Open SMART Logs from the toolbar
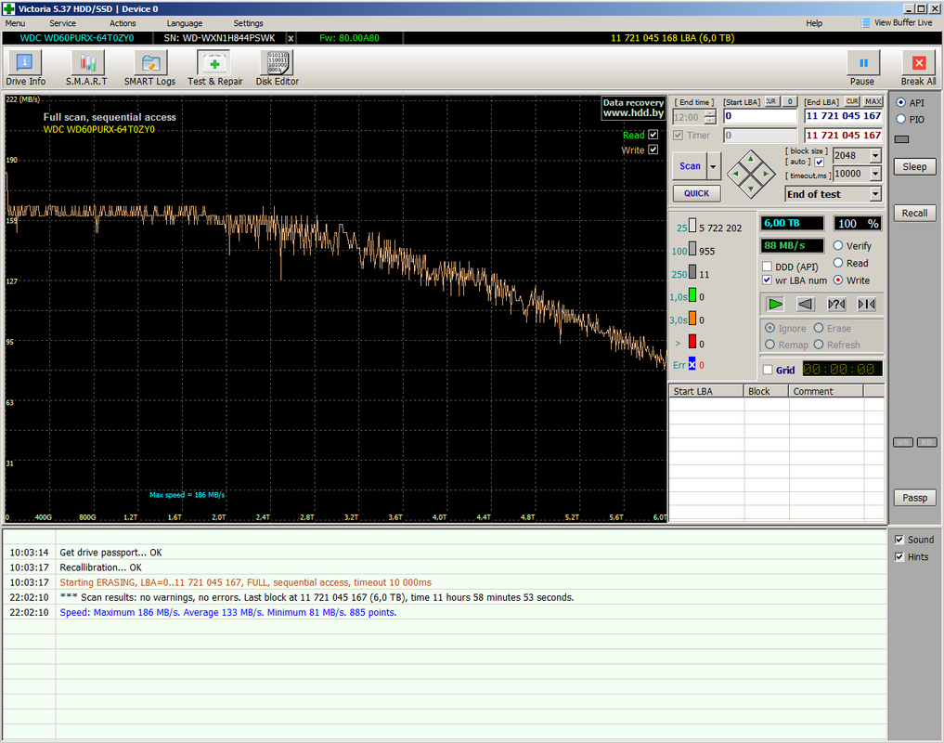The image size is (944, 743). click(x=149, y=68)
